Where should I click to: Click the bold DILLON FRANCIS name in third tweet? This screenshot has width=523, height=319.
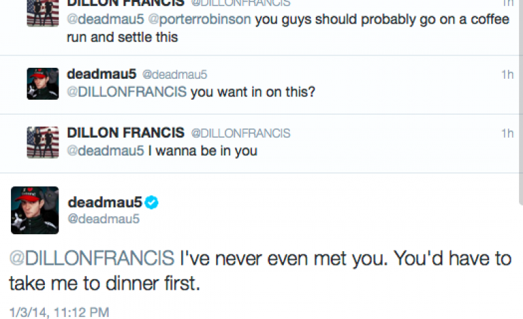tap(126, 132)
